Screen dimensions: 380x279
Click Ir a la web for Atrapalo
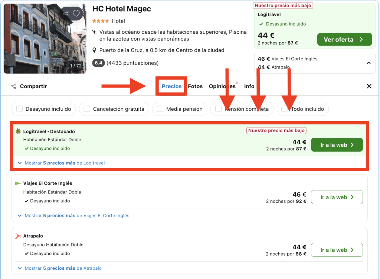click(x=337, y=250)
